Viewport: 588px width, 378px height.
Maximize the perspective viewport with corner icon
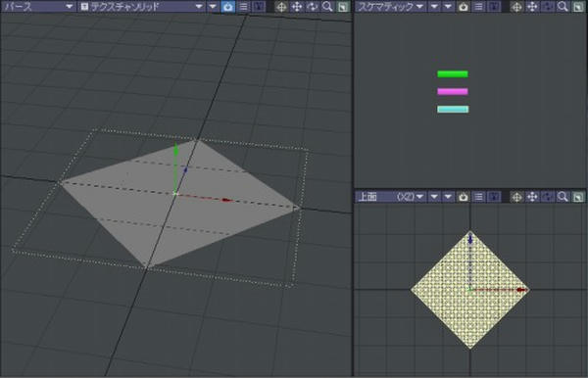343,7
